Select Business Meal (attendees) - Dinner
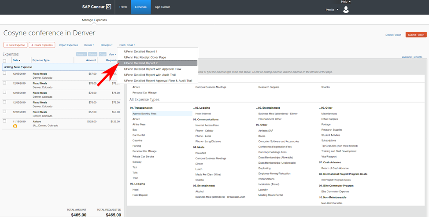Image resolution: width=429 pixels, height=217 pixels. [277, 114]
